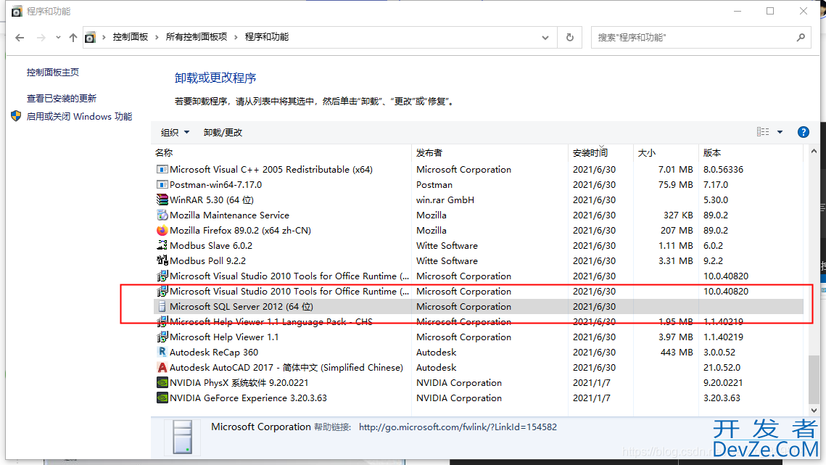The width and height of the screenshot is (826, 465).
Task: Click the details pane program thumbnail
Action: click(182, 437)
